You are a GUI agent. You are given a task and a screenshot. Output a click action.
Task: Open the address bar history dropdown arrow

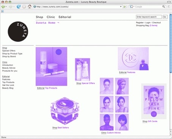[121, 6]
